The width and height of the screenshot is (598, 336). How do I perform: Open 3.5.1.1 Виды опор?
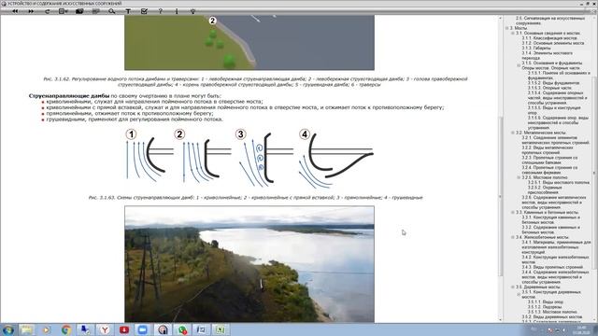(x=546, y=301)
